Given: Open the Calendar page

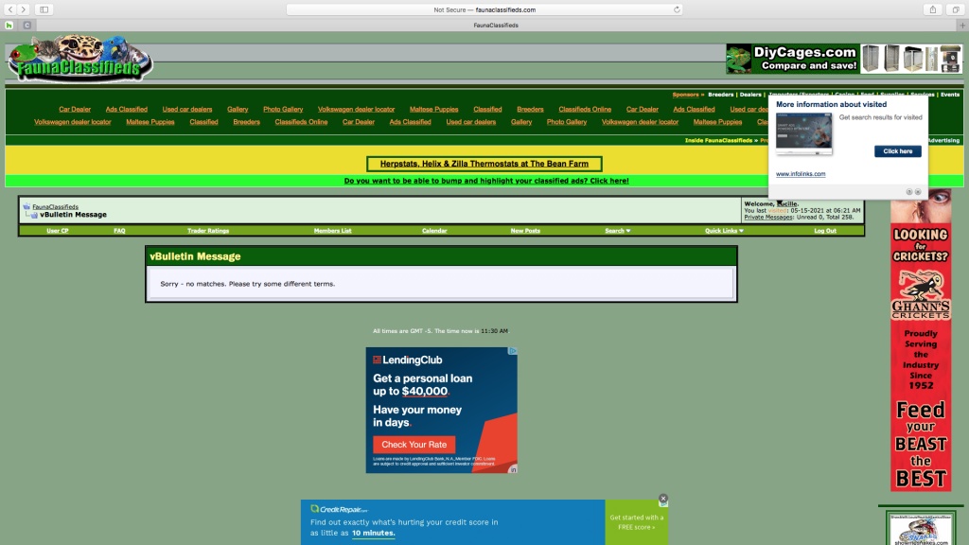Looking at the screenshot, I should [434, 231].
